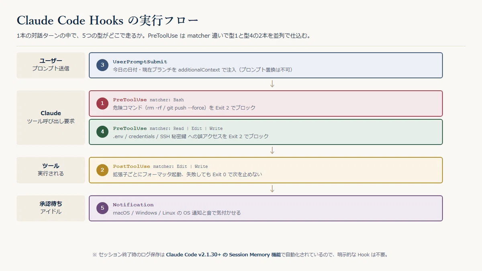Click the "実行される" caption
Screen dimensions: 482x271
(51, 174)
